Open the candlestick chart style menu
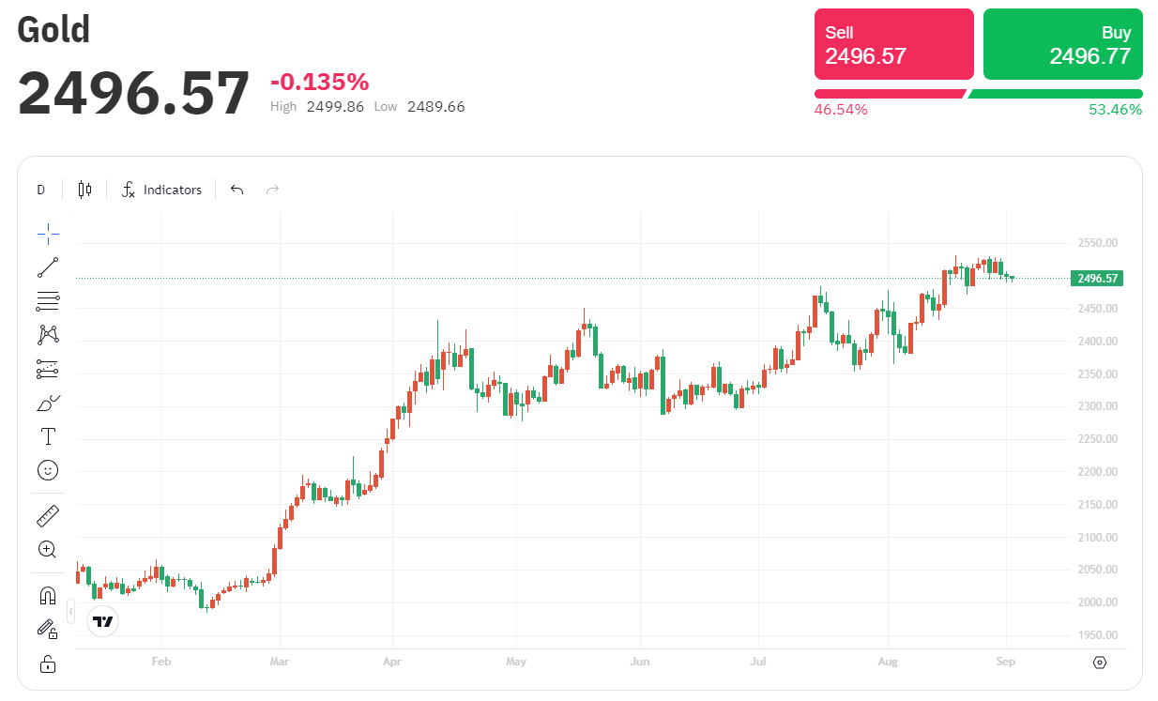This screenshot has height=701, width=1158. tap(85, 190)
